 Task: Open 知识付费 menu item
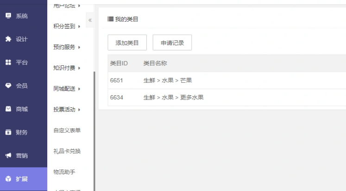coord(64,68)
